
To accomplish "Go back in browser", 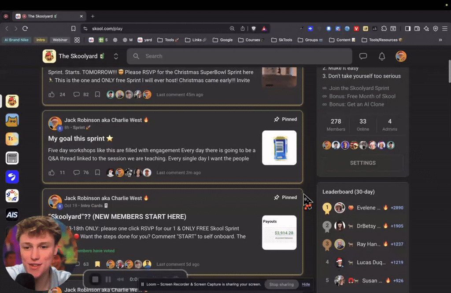I will click(x=7, y=29).
